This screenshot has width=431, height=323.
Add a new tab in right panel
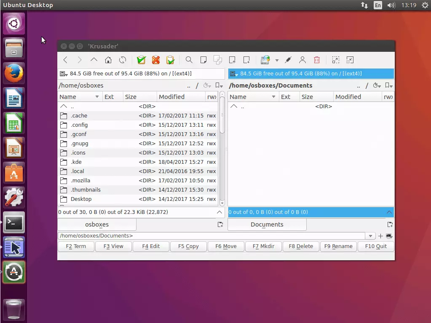coord(390,225)
